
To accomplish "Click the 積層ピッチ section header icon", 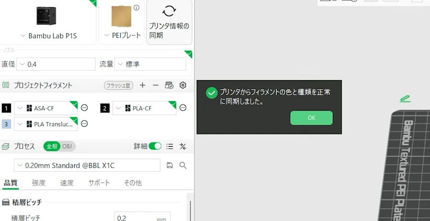I will pos(6,203).
